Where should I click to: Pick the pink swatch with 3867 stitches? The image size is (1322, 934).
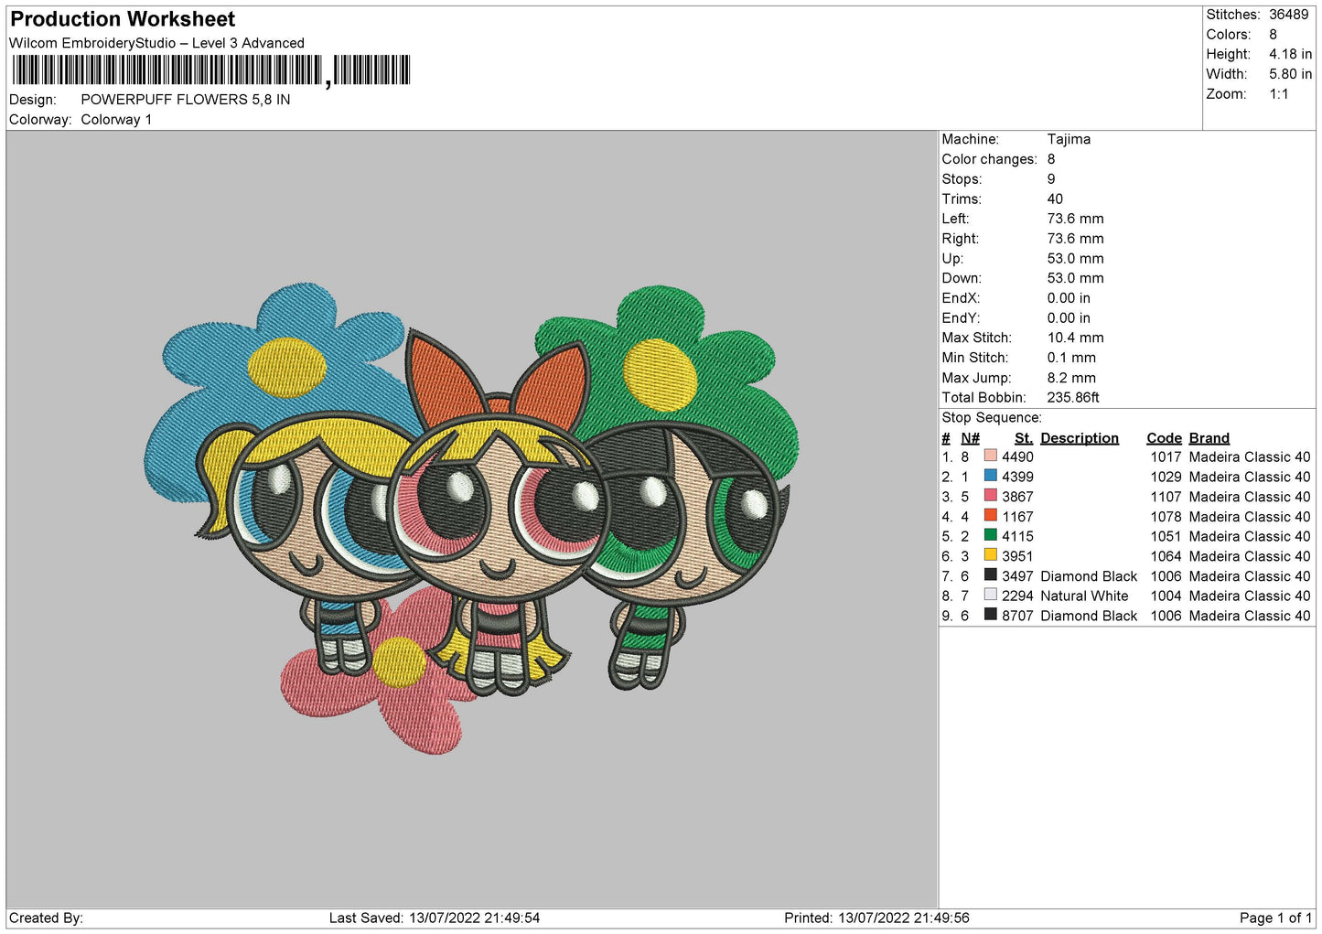pyautogui.click(x=990, y=496)
